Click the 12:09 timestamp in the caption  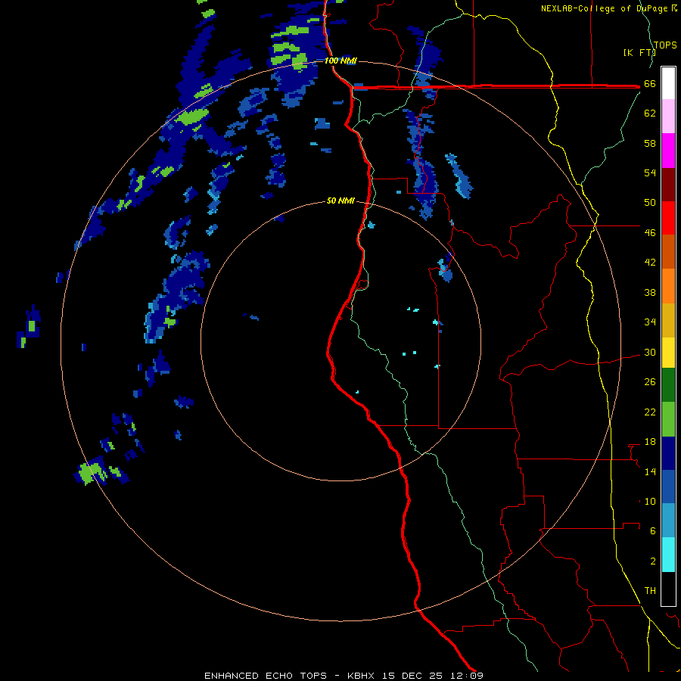click(465, 676)
